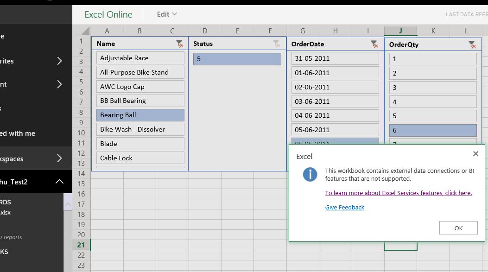Collapse the hu_Test2 workspace section

click(x=59, y=182)
